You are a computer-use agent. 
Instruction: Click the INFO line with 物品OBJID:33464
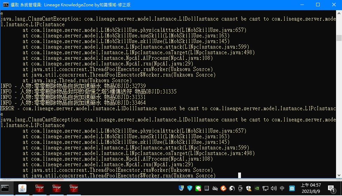pyautogui.click(x=73, y=103)
